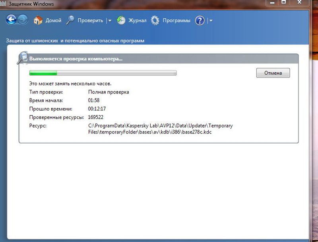
Task: Click the Домой toolbar label
Action: [53, 21]
